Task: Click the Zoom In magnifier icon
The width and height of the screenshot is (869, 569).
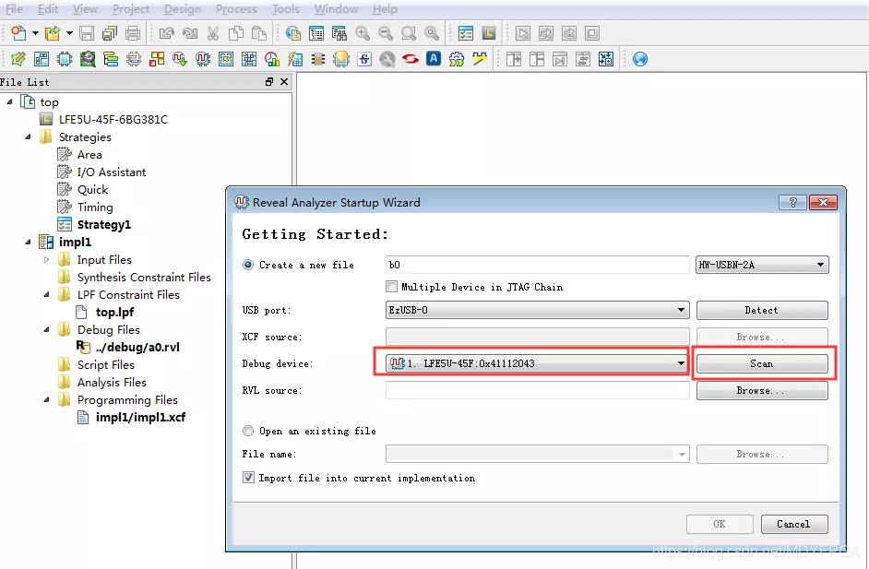Action: [x=363, y=34]
